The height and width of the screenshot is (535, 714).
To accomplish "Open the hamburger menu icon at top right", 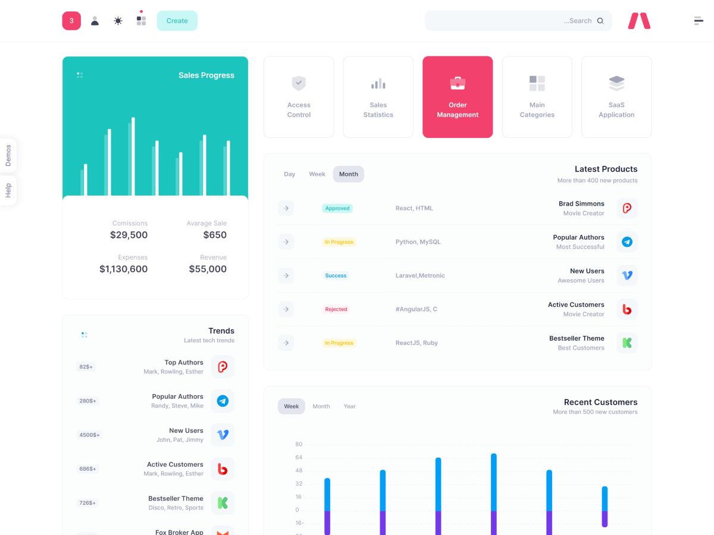I will [x=699, y=21].
